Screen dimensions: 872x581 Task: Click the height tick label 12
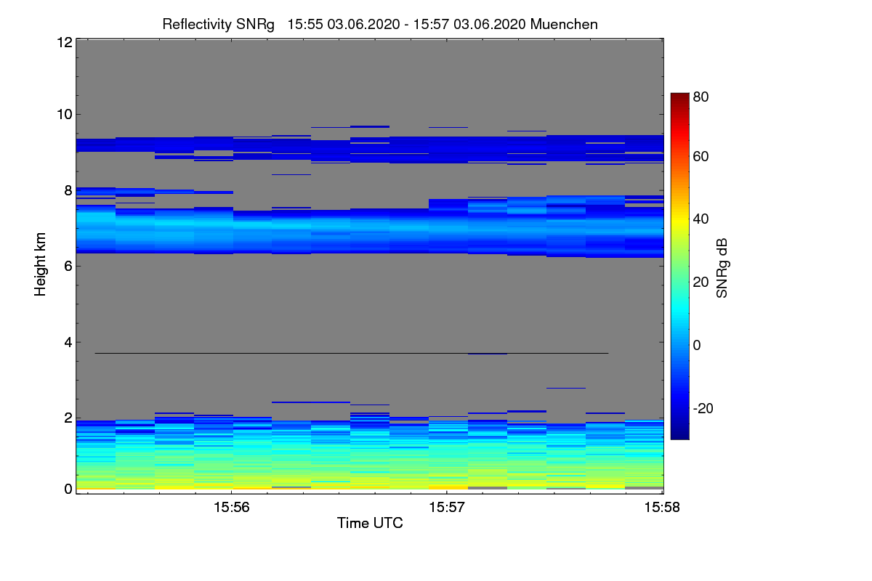(64, 42)
